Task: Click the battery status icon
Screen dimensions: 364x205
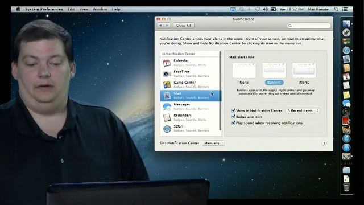Action: pyautogui.click(x=274, y=9)
